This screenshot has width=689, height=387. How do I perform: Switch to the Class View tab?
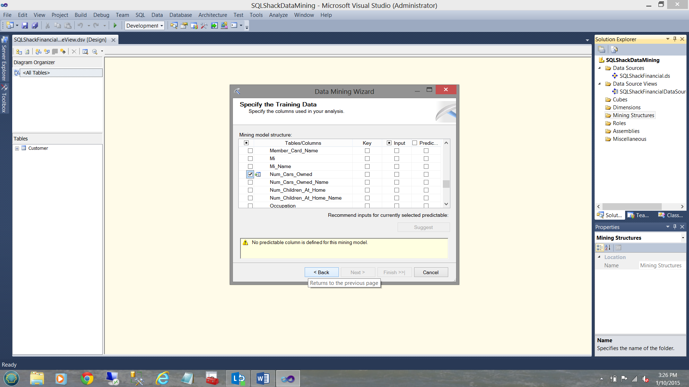point(670,215)
